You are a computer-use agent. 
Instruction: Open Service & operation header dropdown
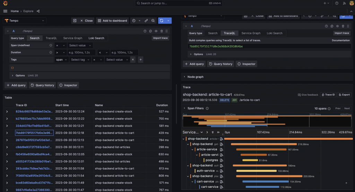[x=201, y=132]
